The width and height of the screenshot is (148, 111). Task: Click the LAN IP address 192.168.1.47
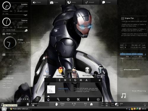point(136,45)
